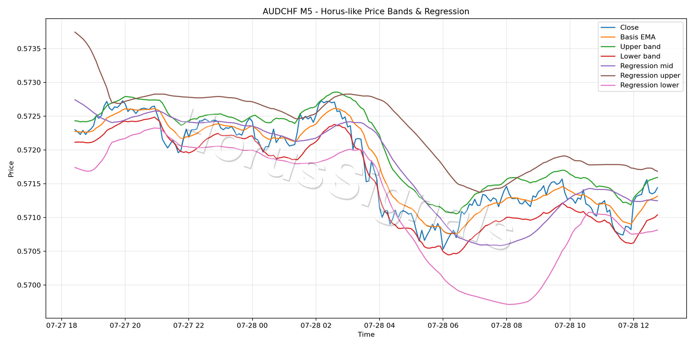The image size is (694, 347).
Task: Click the green line swatch beside Upper band
Action: pos(608,47)
